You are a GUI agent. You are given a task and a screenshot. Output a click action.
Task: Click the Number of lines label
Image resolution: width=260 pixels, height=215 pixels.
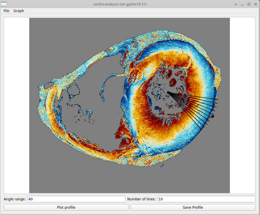point(141,199)
